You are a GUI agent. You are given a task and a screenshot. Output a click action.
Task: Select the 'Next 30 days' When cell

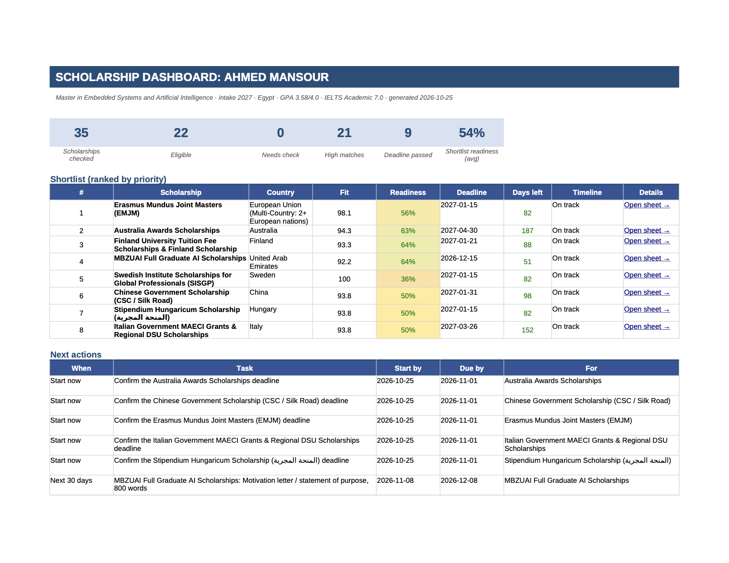tap(81, 485)
